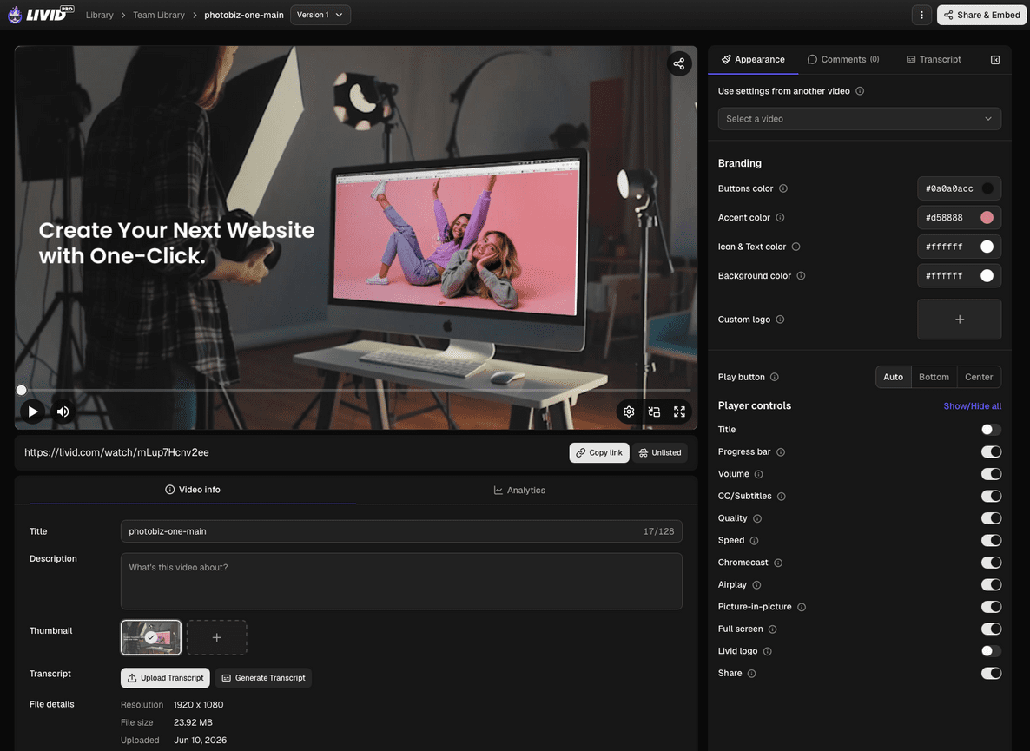The image size is (1030, 751).
Task: Disable the Chromecast toggle
Action: coord(991,563)
